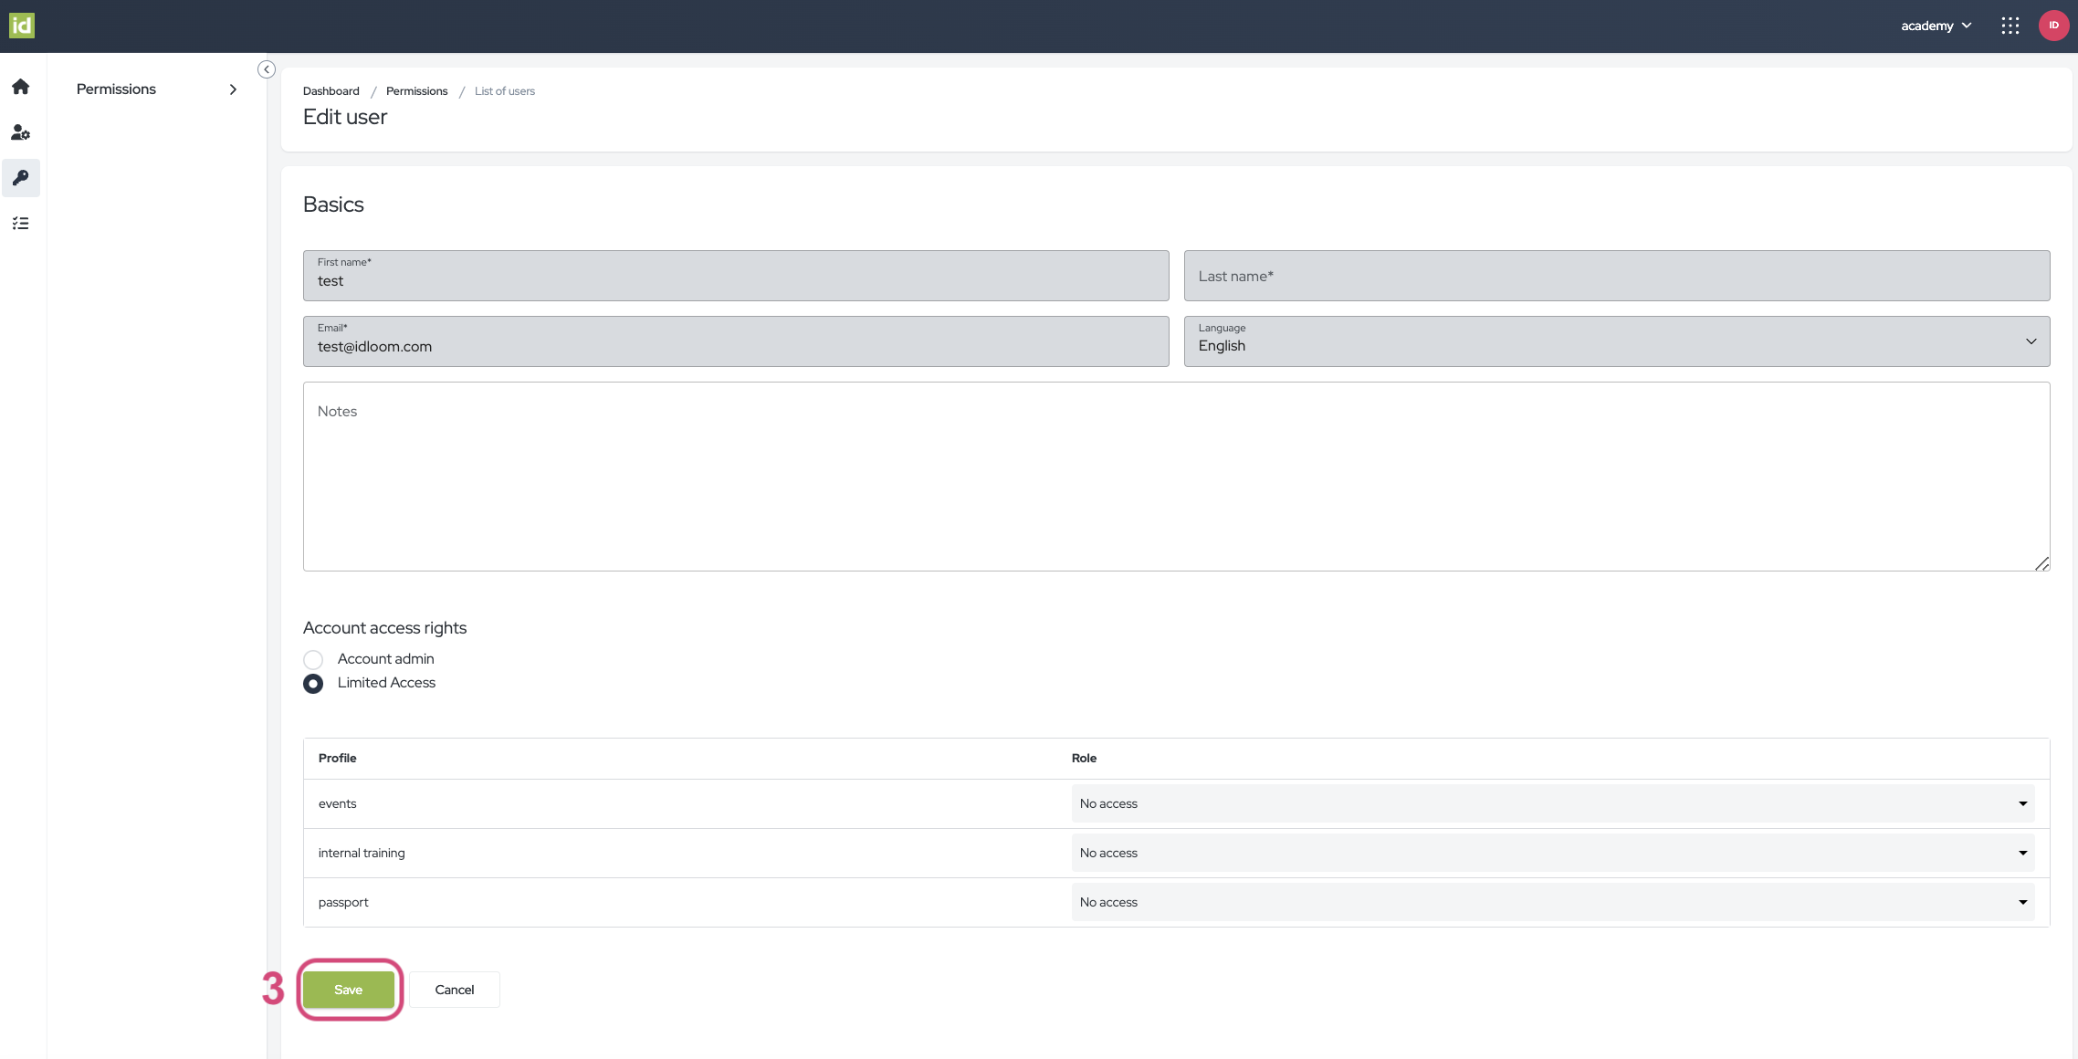Viewport: 2078px width, 1059px height.
Task: Open the apps grid icon in header
Action: point(2010,26)
